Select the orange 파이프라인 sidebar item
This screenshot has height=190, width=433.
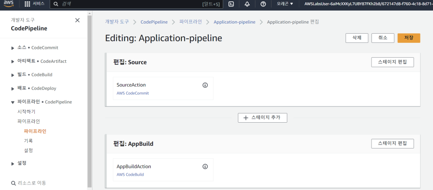click(x=35, y=131)
